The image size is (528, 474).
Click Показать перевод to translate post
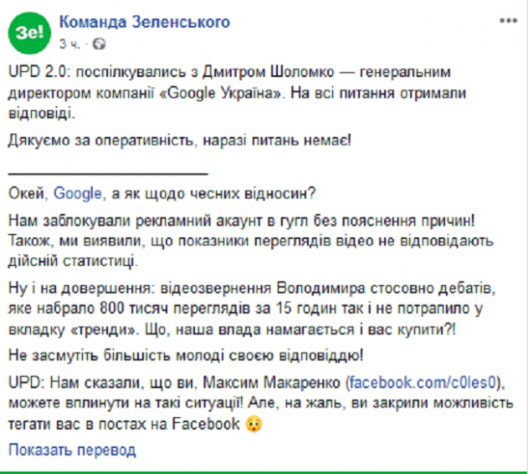pyautogui.click(x=72, y=450)
